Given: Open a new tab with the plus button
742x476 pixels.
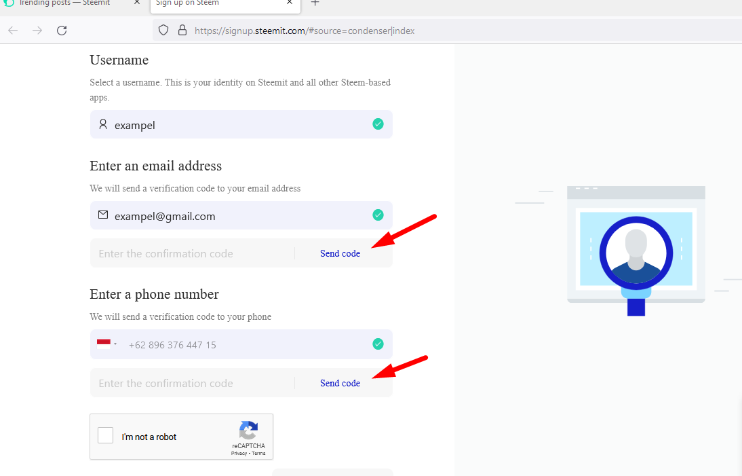Looking at the screenshot, I should [x=315, y=3].
